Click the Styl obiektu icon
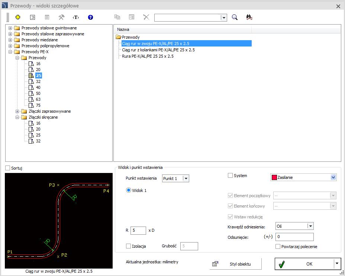This screenshot has width=345, height=276. point(215,264)
